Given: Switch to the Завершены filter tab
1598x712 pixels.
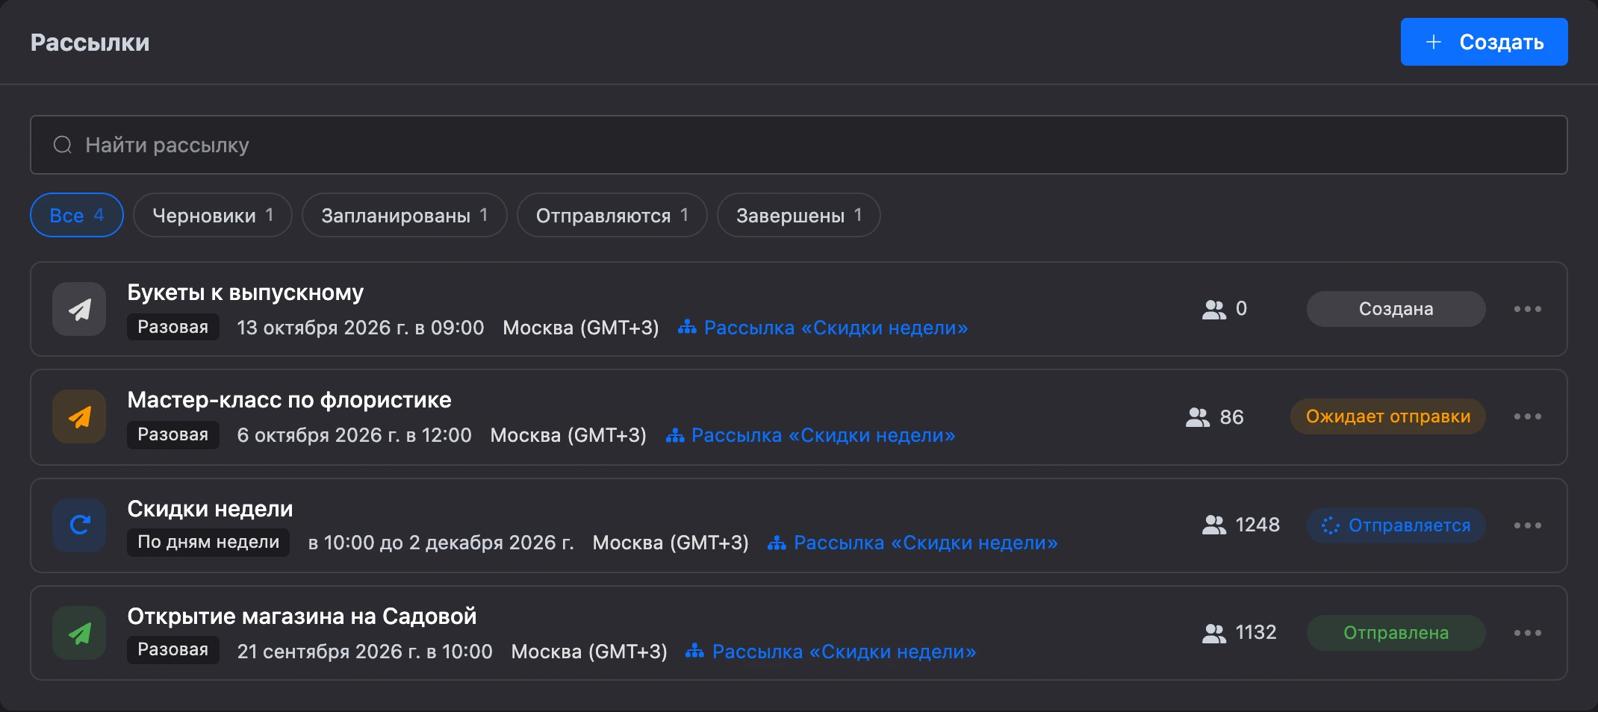Looking at the screenshot, I should 799,215.
